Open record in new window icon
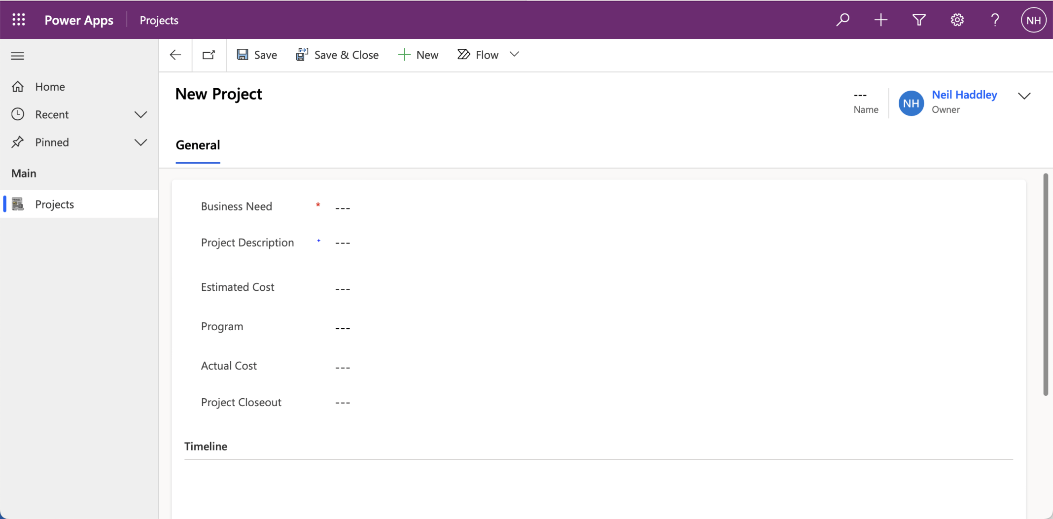Screen dimensions: 1053x519 pos(209,55)
